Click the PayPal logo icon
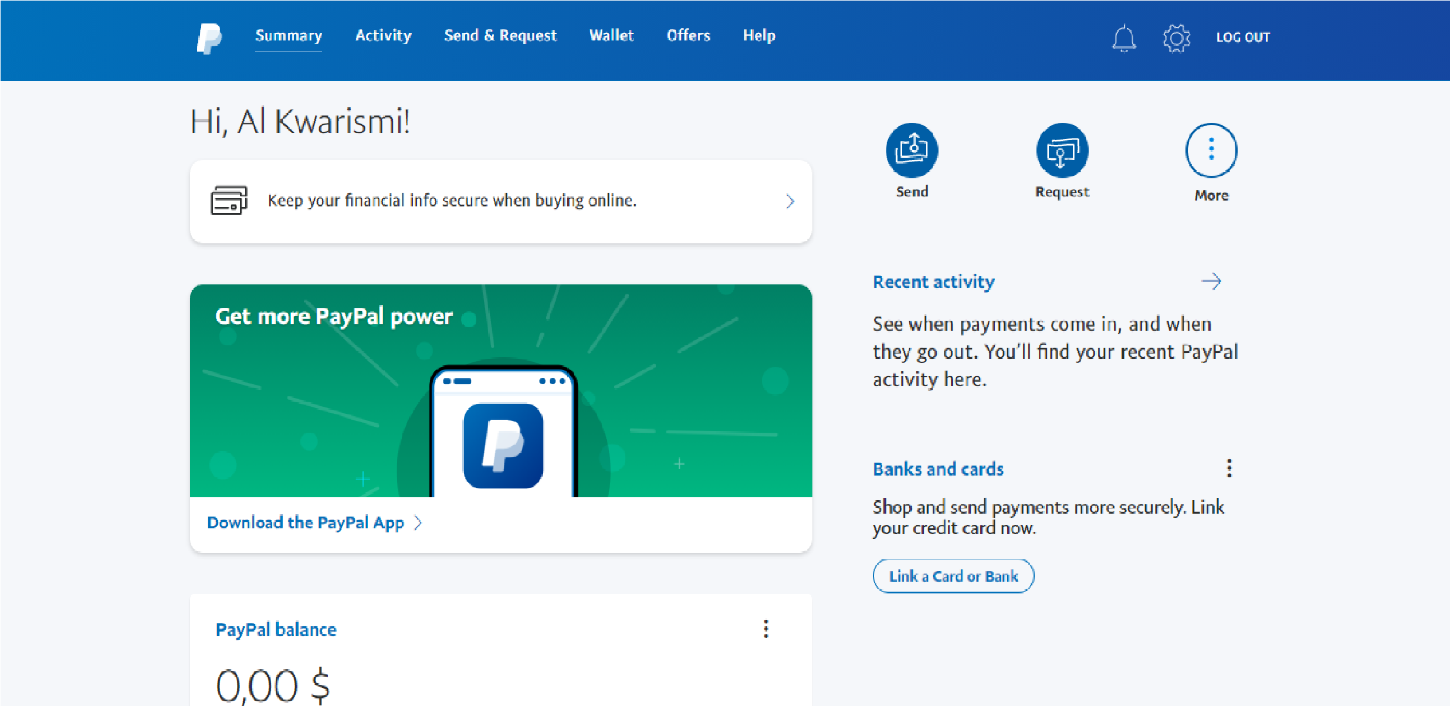This screenshot has width=1450, height=706. (209, 38)
